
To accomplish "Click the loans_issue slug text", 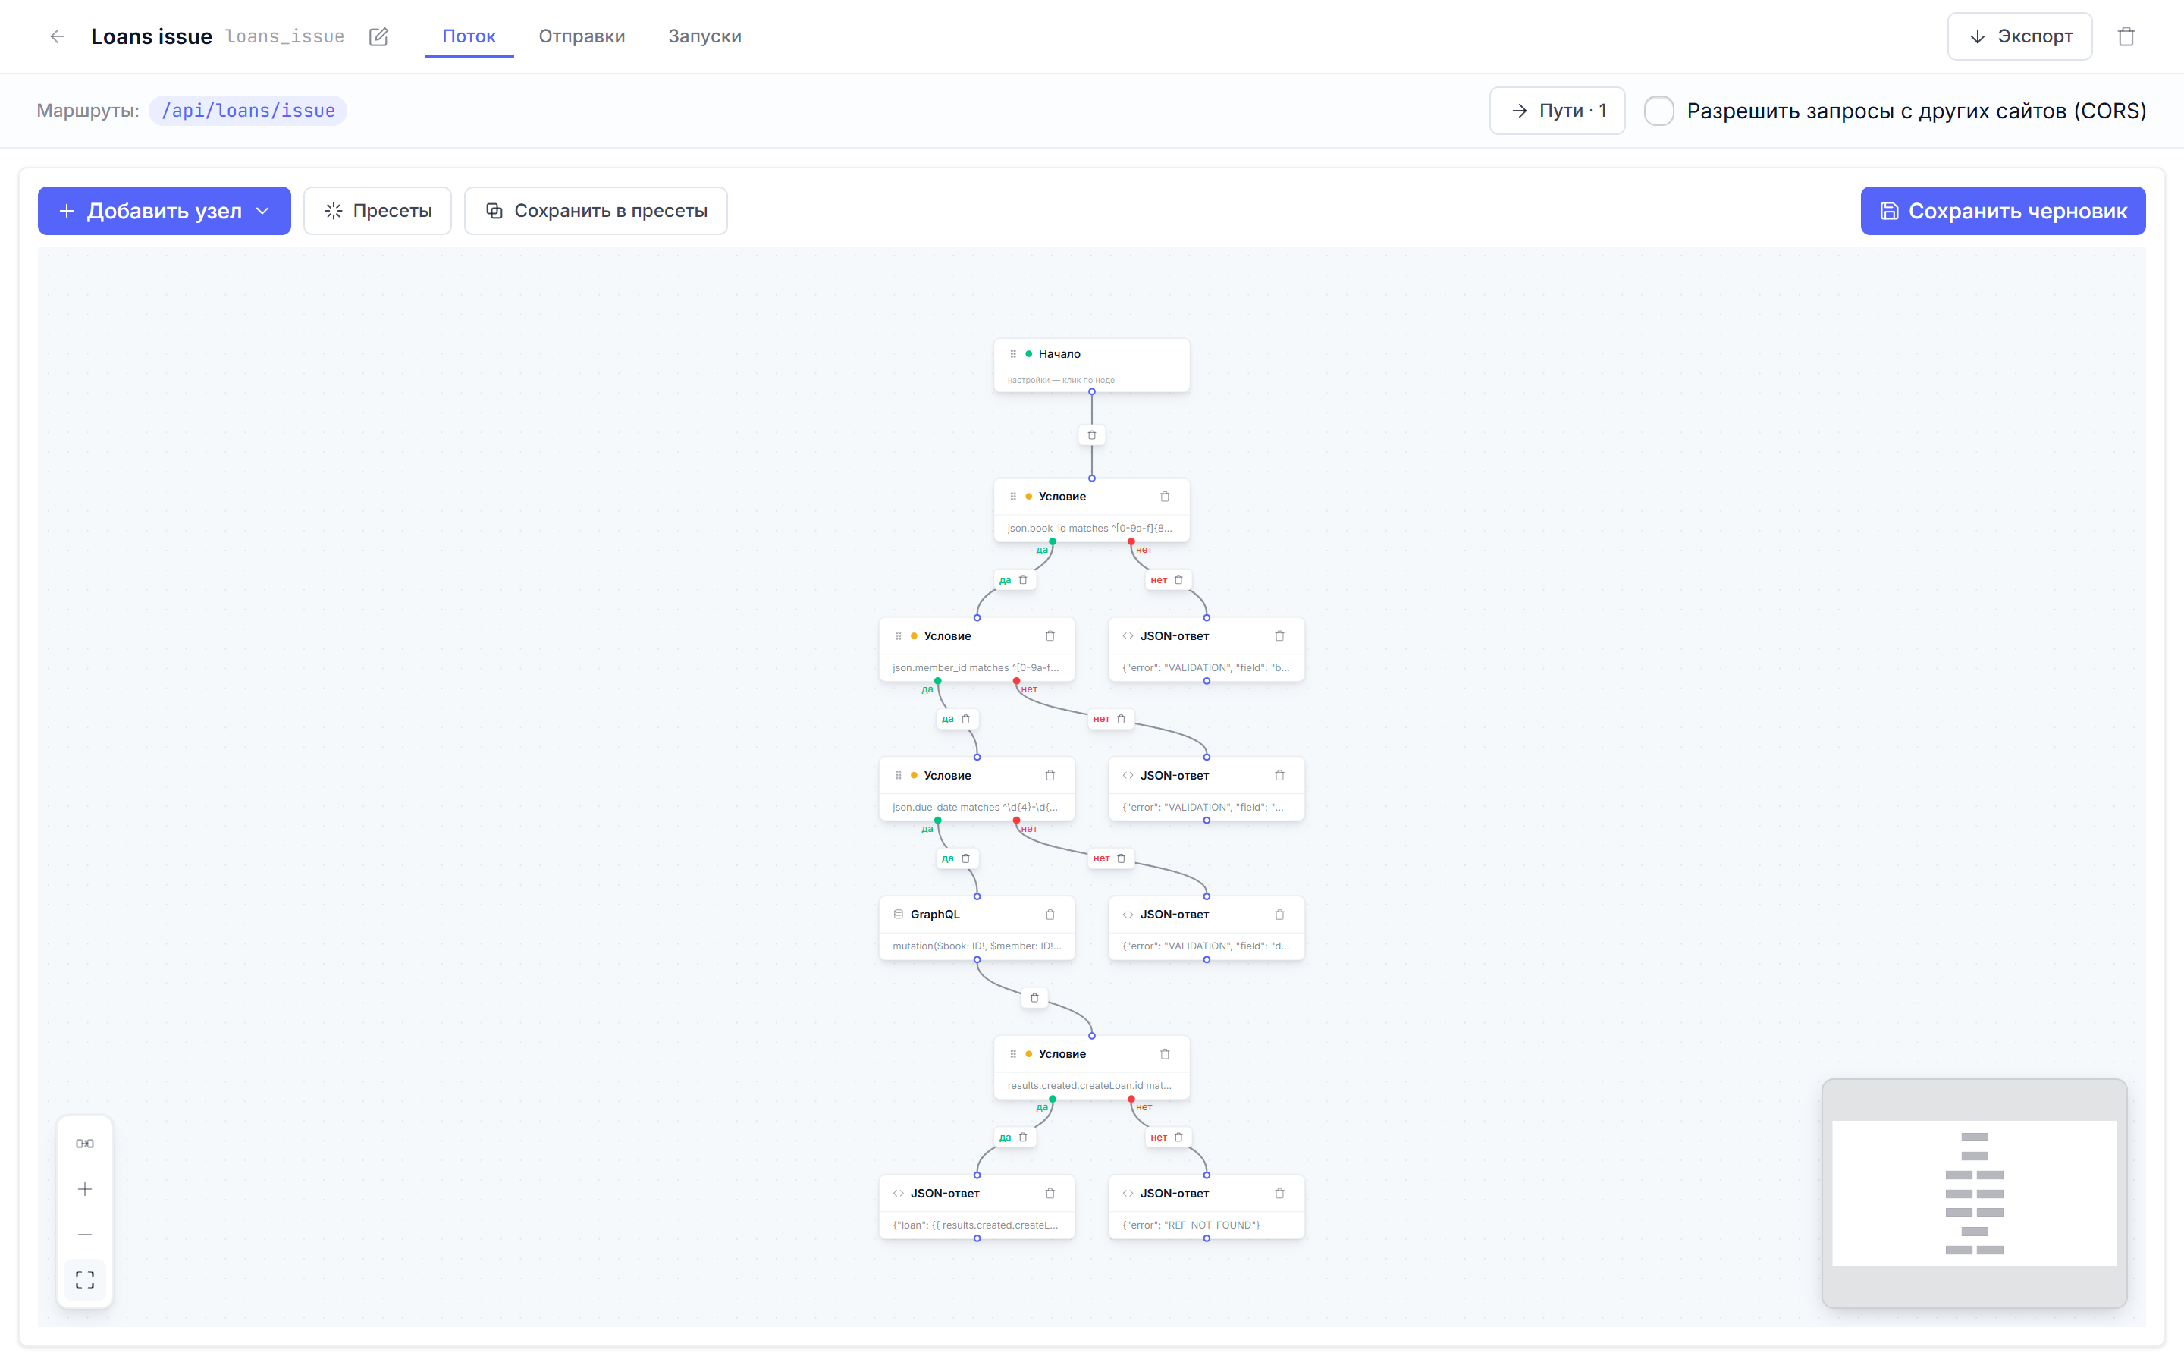I will [285, 36].
